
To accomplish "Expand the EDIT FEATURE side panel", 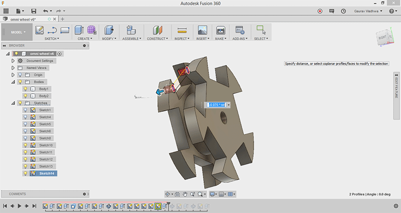I will coord(396,96).
